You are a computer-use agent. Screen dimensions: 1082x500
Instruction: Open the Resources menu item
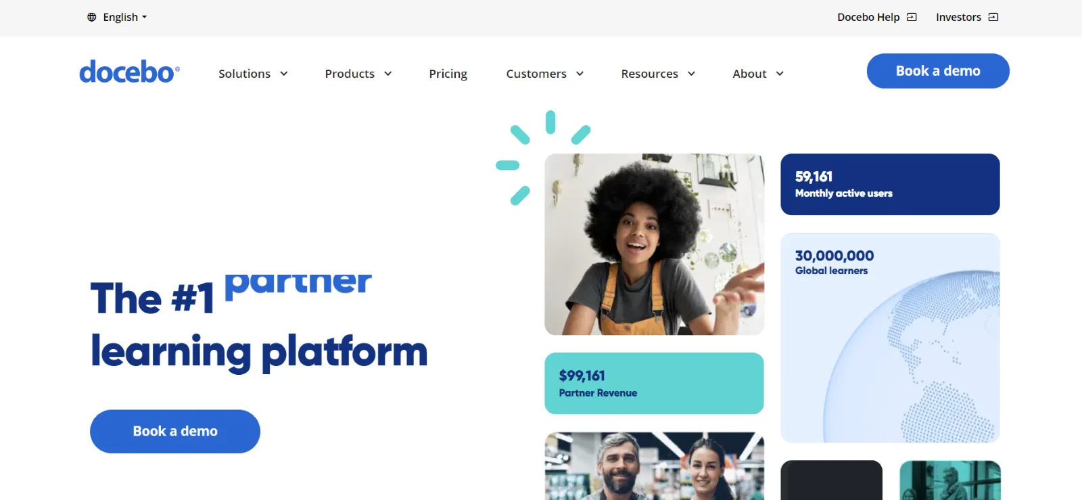[650, 74]
